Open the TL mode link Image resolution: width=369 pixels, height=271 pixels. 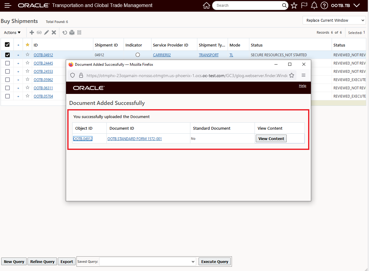231,55
